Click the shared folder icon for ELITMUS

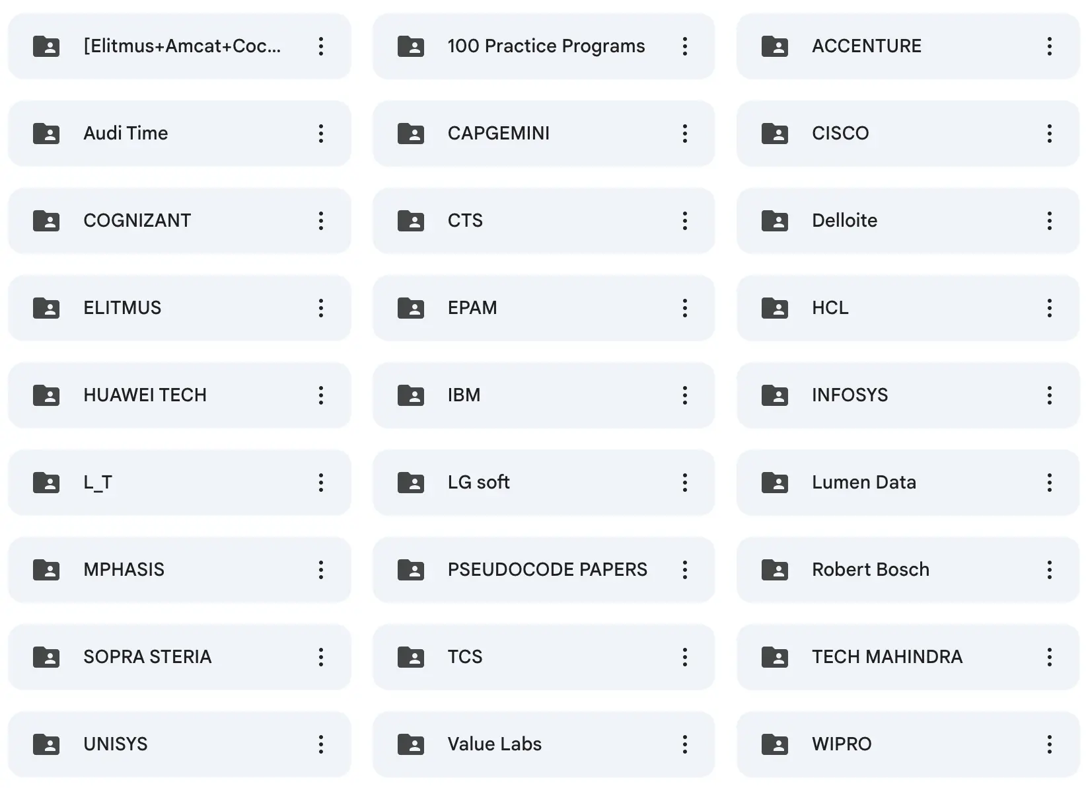click(46, 308)
